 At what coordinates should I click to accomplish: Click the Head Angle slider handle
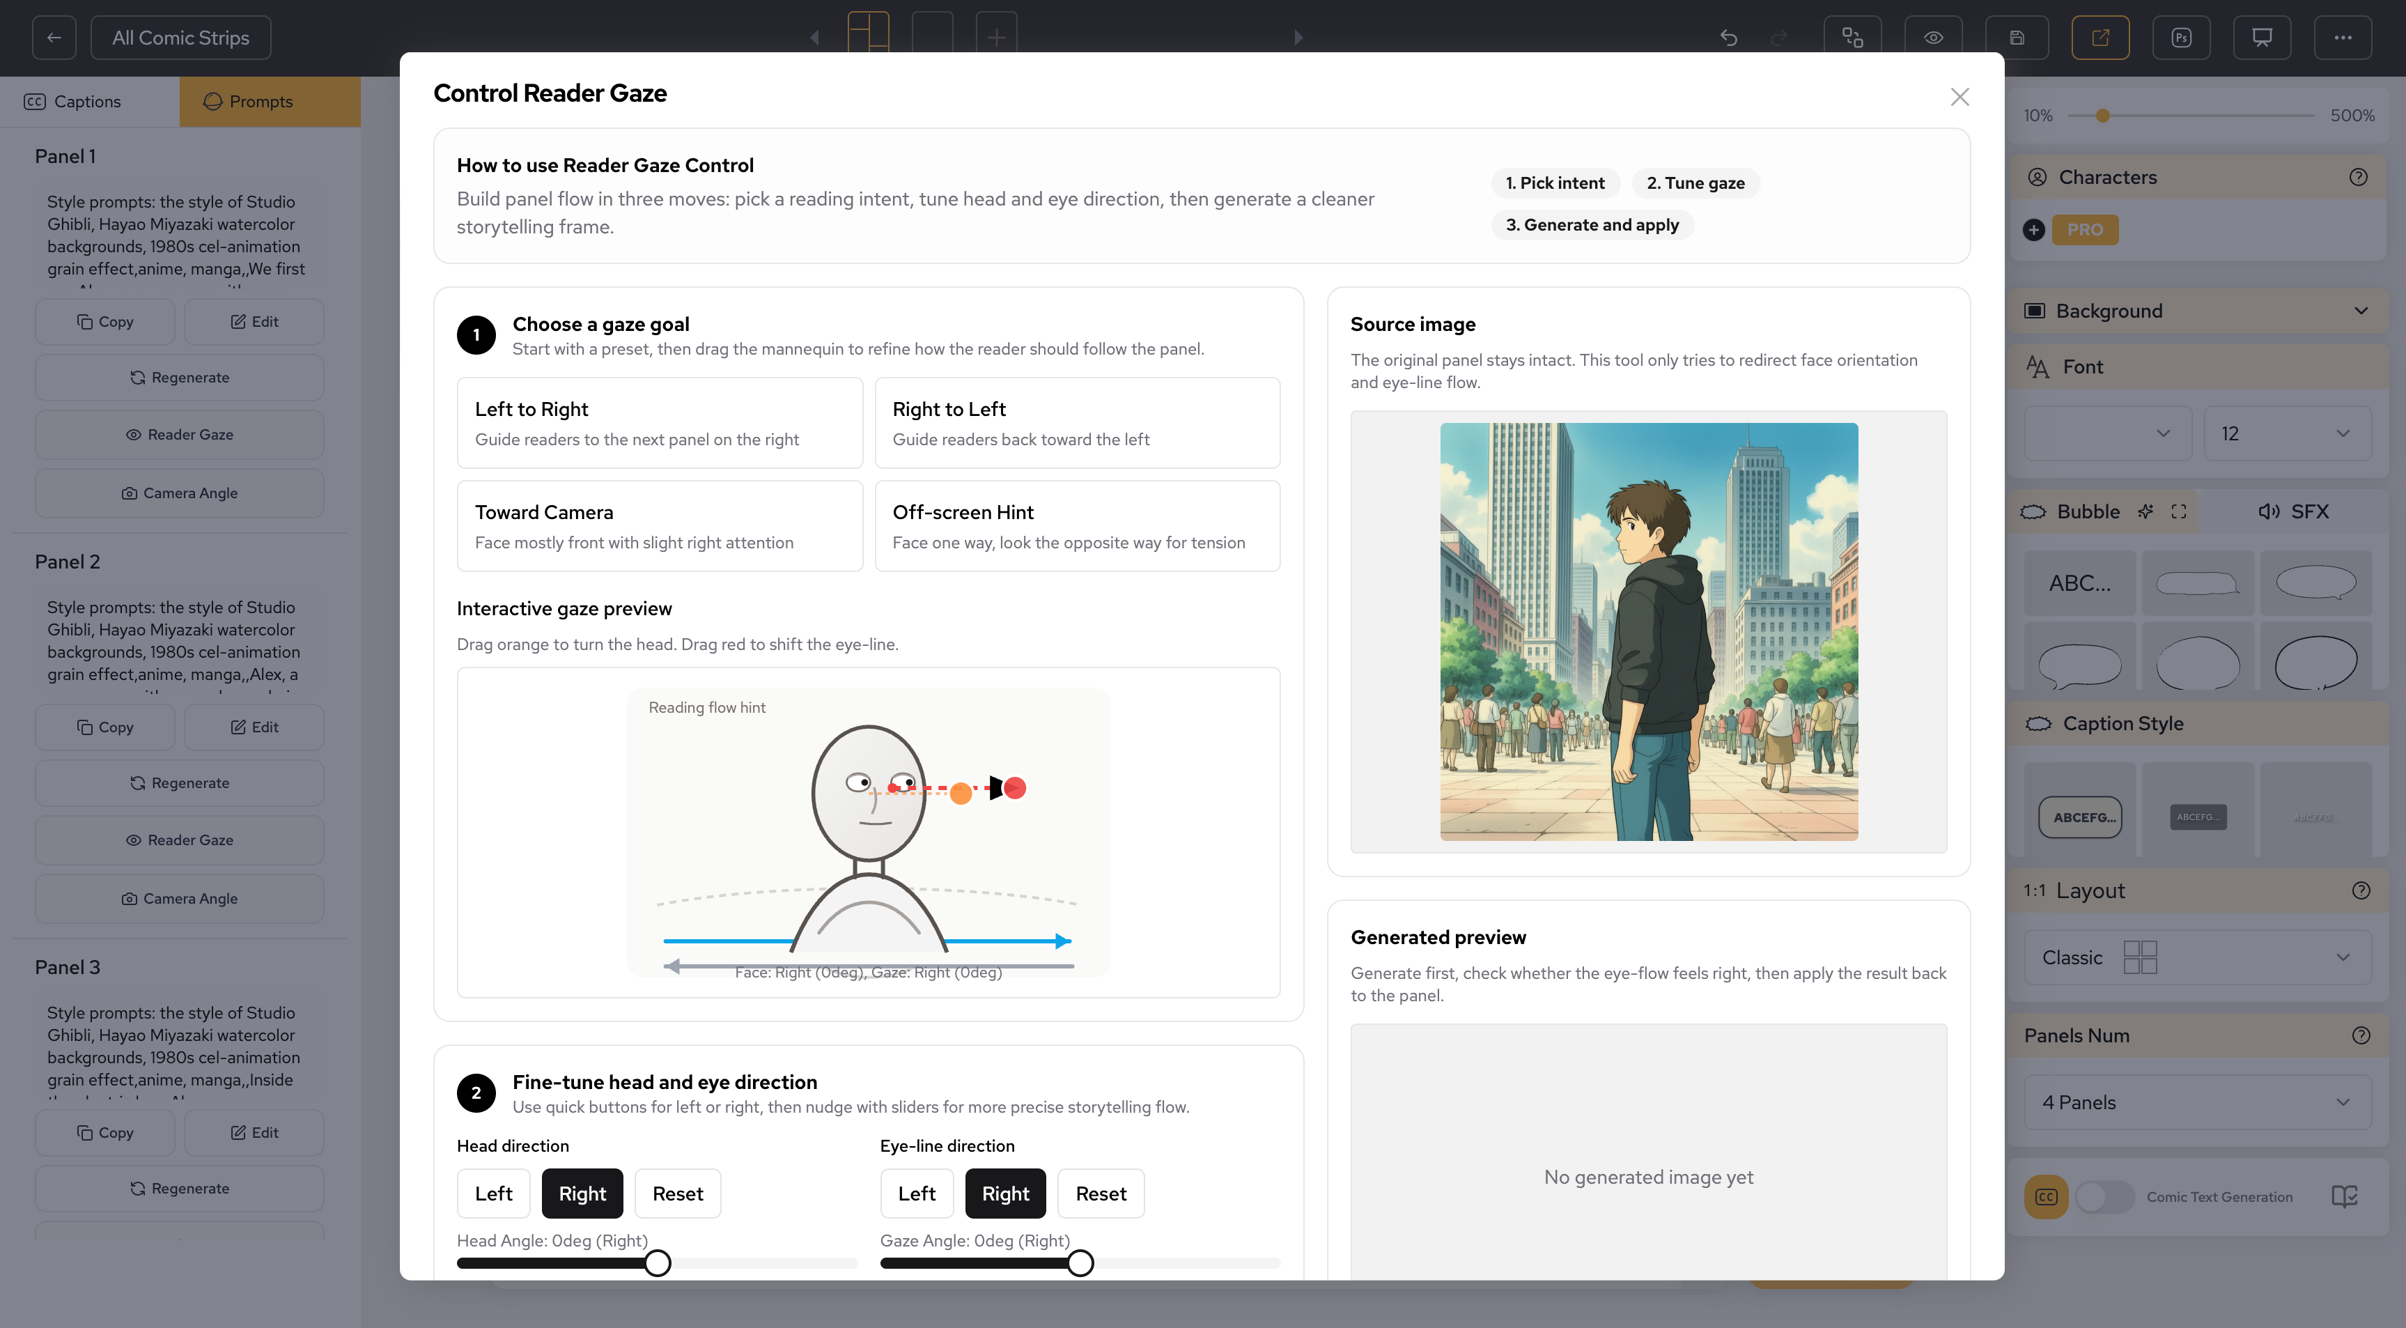coord(658,1263)
